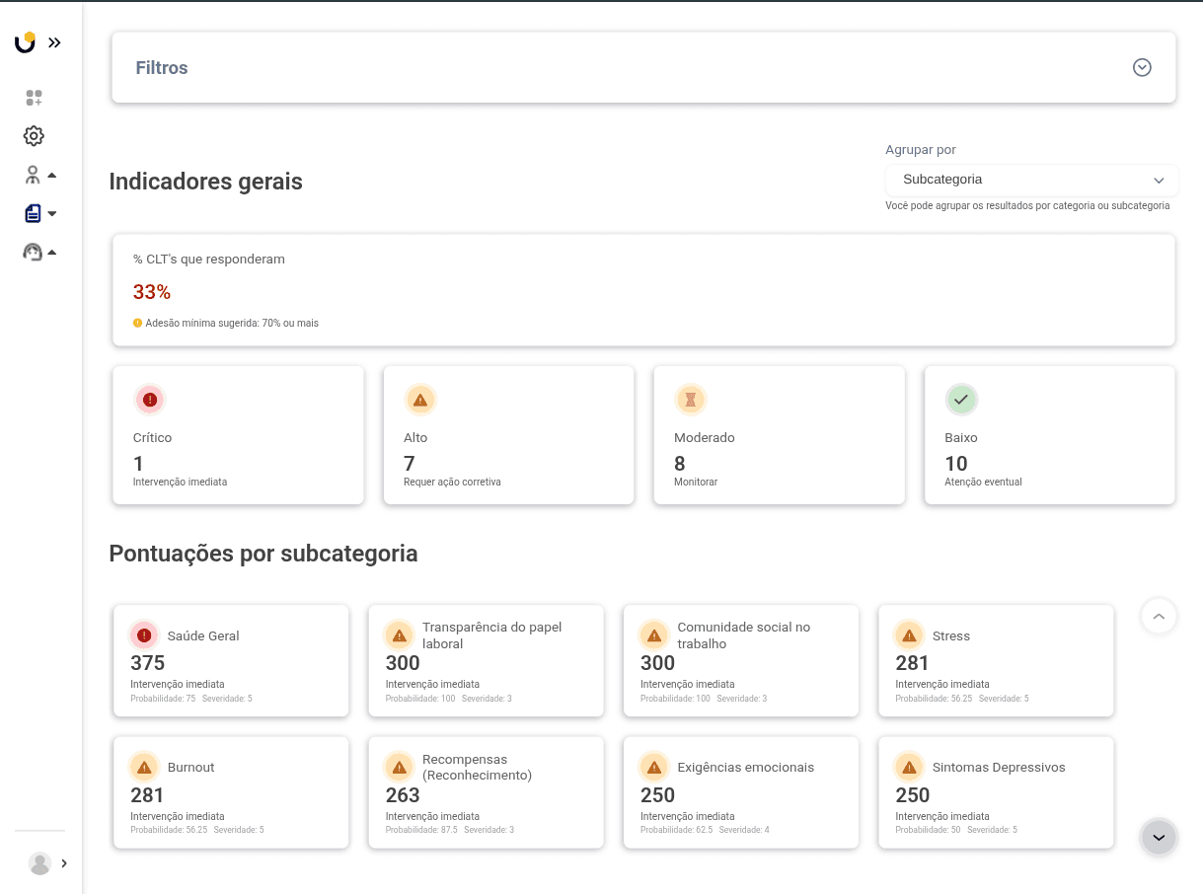The height and width of the screenshot is (894, 1203).
Task: Click the circular scroll-down button
Action: [x=1159, y=837]
